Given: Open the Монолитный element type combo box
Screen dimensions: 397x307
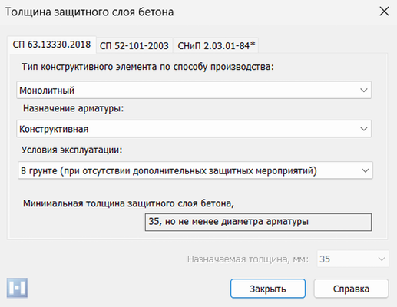Looking at the screenshot, I should click(194, 90).
